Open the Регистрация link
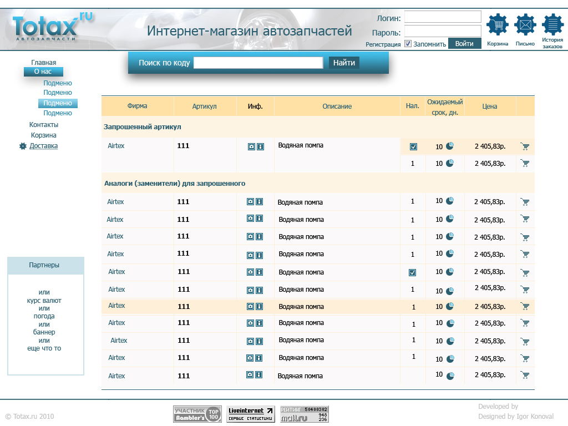 (x=382, y=43)
